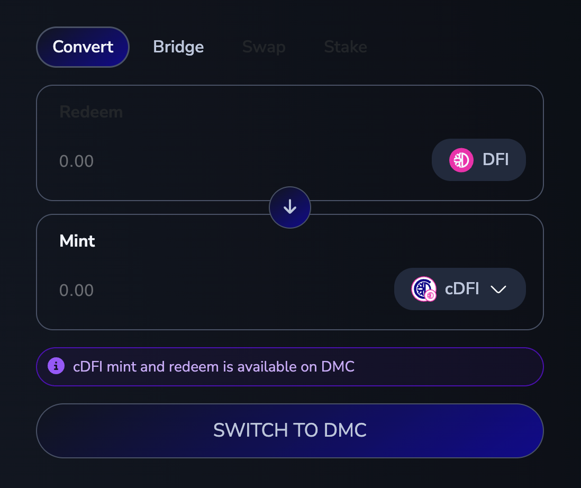Open the Swap tab
Viewport: 581px width, 488px height.
[264, 47]
